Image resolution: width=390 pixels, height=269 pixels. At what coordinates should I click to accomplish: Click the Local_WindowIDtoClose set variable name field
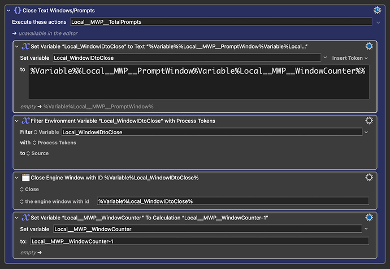pyautogui.click(x=187, y=58)
